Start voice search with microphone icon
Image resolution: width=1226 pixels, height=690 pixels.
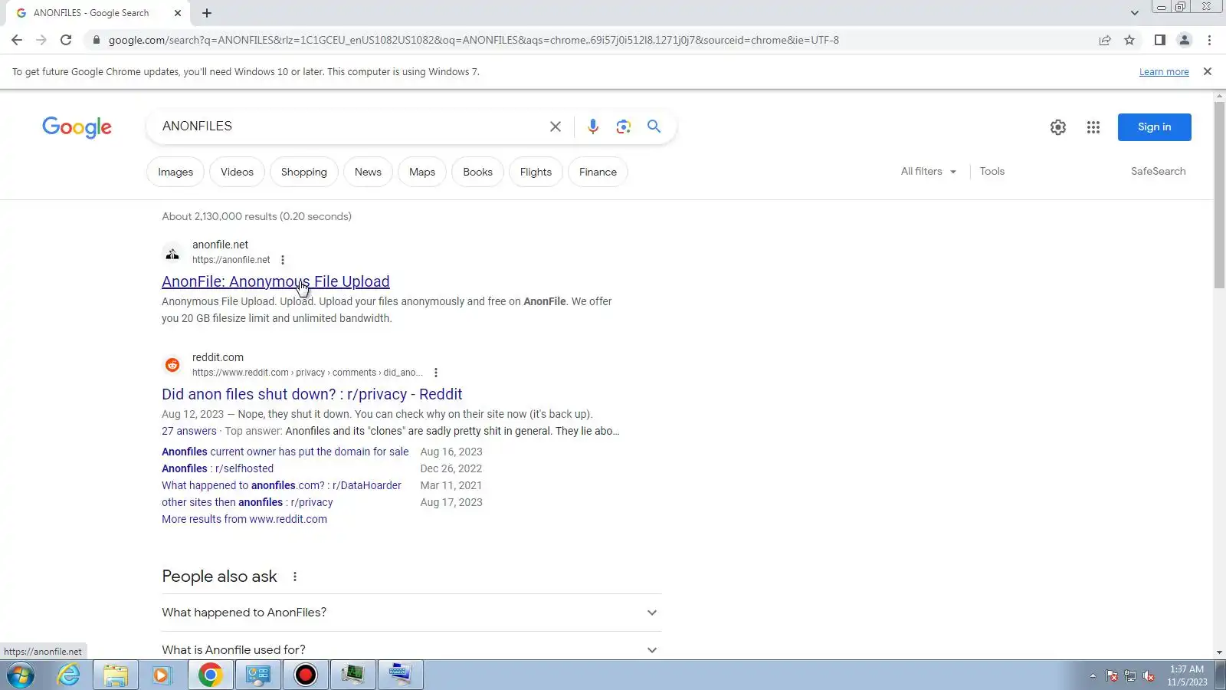click(593, 127)
